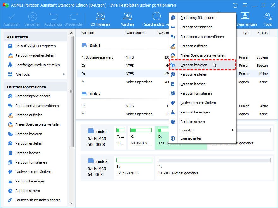Click System reinigen toolbar icon
Screen dimensions: 278x208
coord(245,17)
